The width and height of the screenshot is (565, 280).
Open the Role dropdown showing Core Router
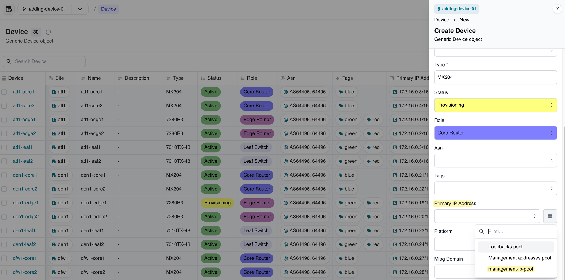(x=496, y=133)
